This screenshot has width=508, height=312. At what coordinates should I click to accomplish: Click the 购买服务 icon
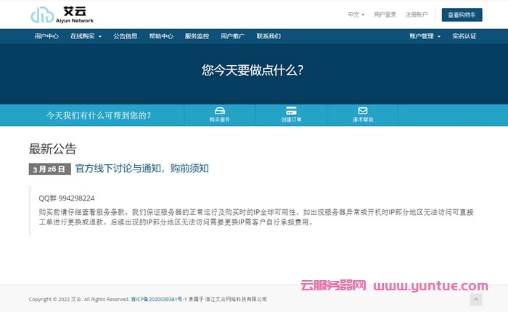[219, 111]
